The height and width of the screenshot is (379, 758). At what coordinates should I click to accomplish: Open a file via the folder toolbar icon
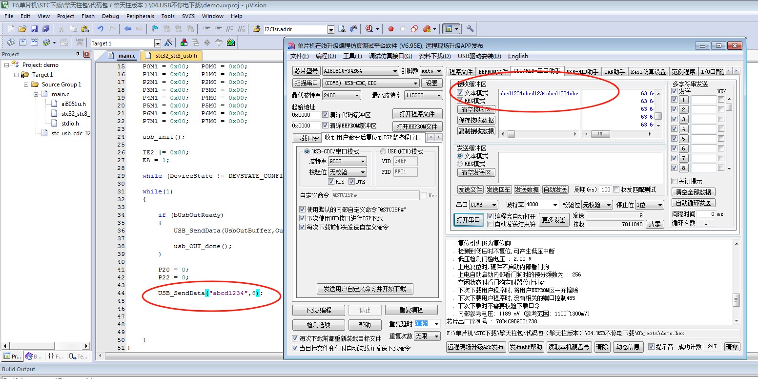(22, 29)
